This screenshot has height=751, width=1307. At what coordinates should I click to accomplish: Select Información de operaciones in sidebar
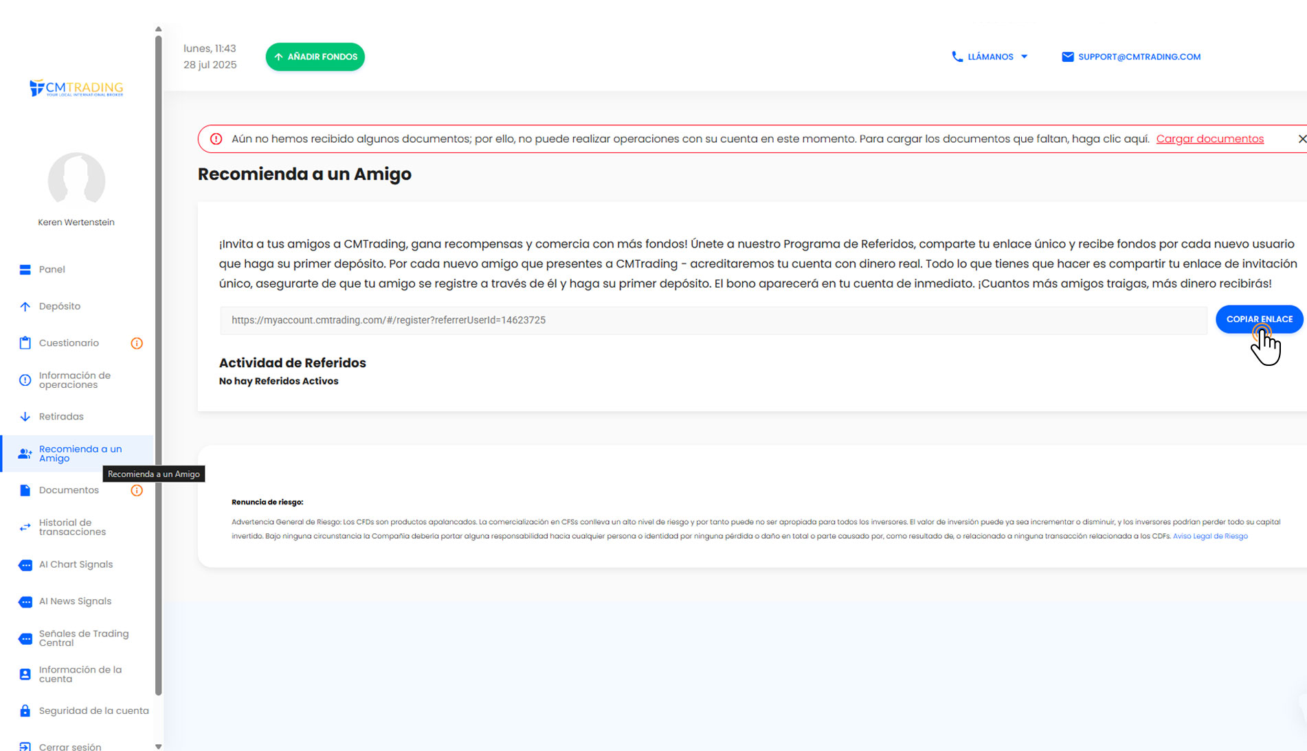coord(78,380)
